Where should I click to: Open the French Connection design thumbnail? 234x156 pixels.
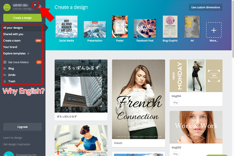coord(139,99)
